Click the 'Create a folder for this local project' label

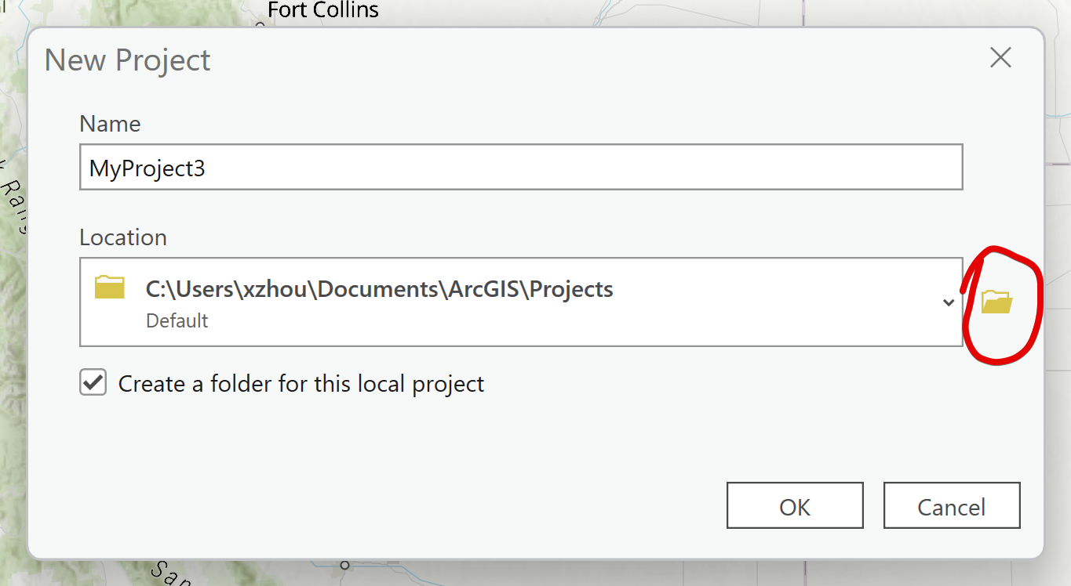pyautogui.click(x=301, y=384)
